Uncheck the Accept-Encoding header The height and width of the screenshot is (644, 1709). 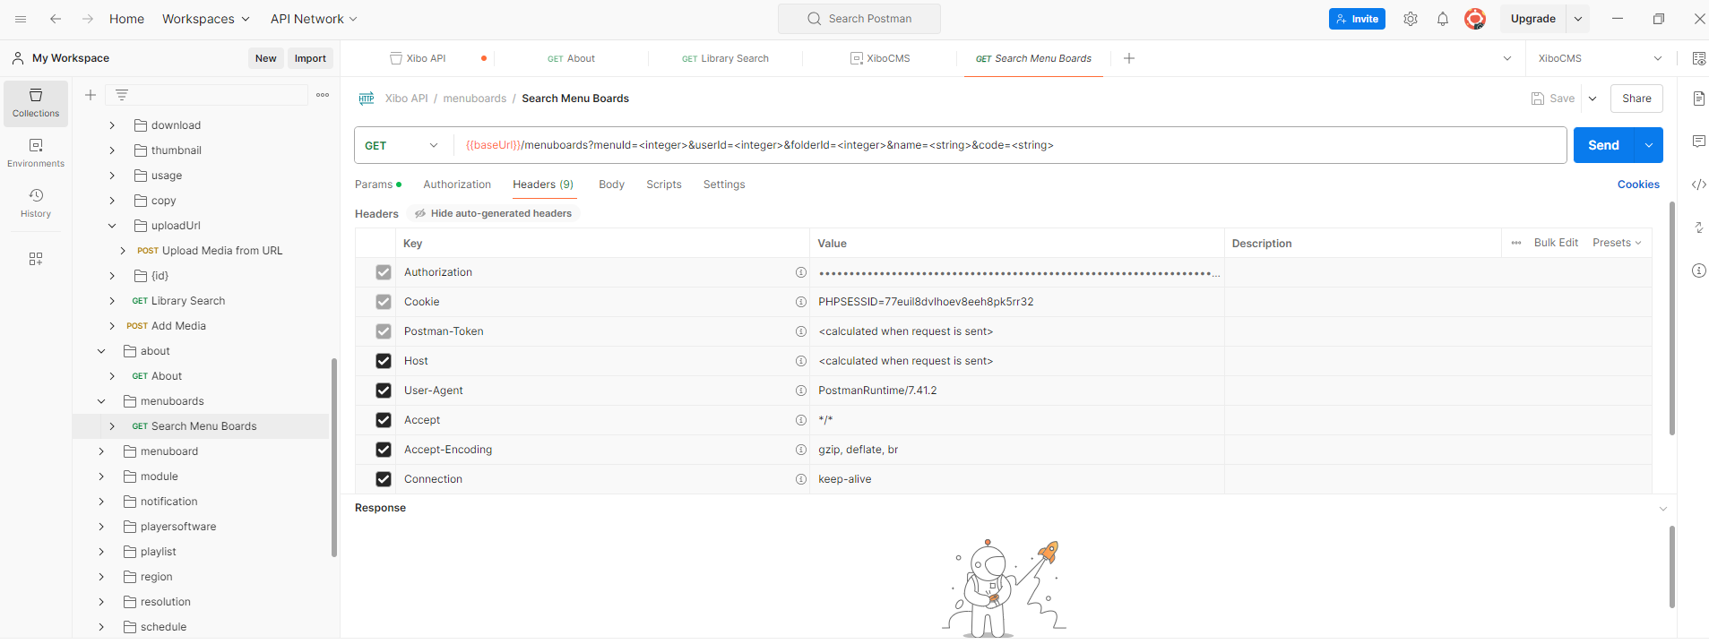(384, 450)
